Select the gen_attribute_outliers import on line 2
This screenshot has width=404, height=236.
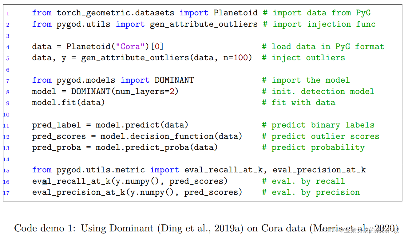204,24
